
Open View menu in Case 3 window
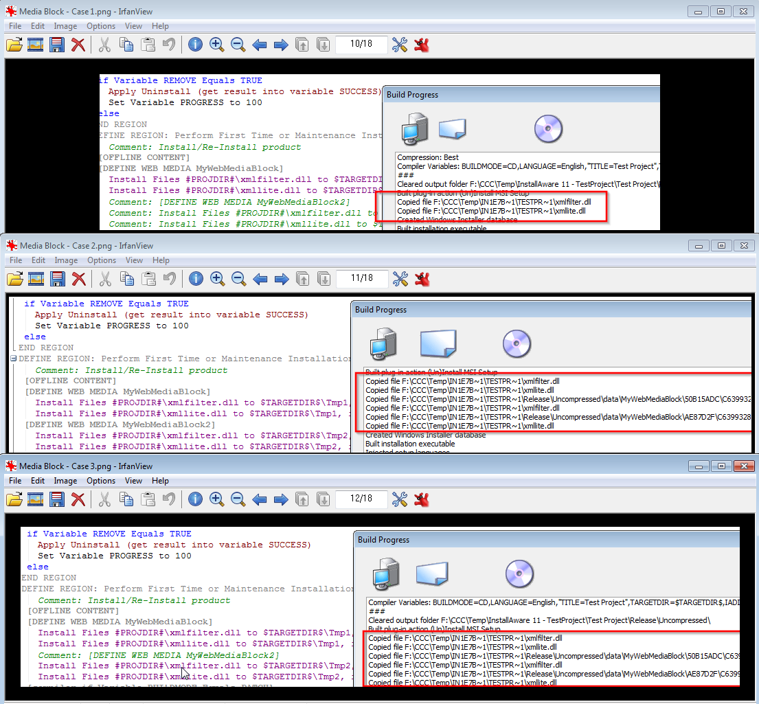134,481
